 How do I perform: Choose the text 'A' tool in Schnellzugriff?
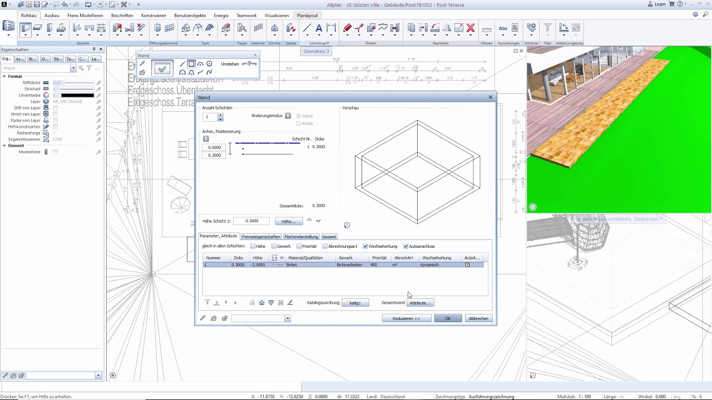click(319, 28)
